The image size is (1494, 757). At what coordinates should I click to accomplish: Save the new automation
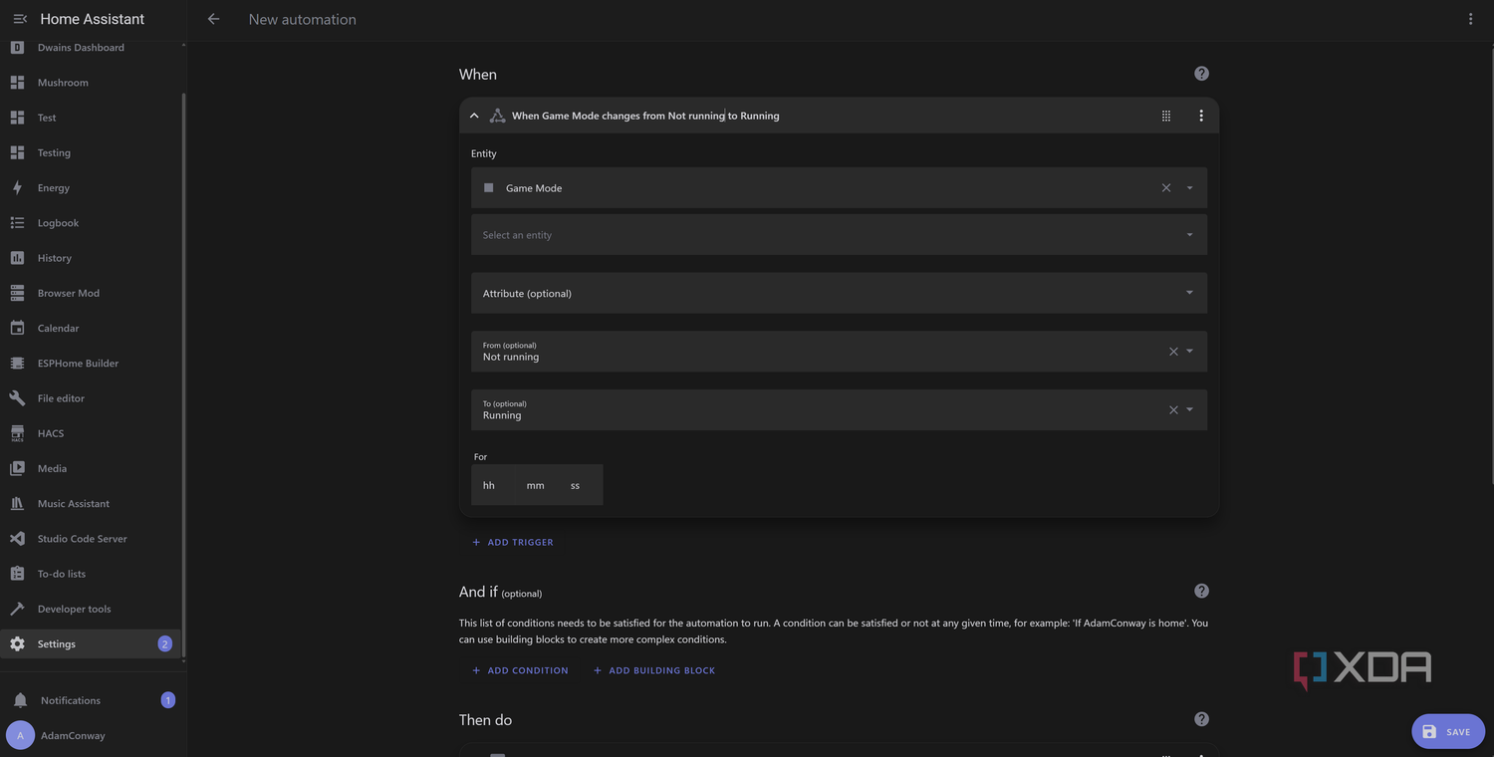[1448, 731]
